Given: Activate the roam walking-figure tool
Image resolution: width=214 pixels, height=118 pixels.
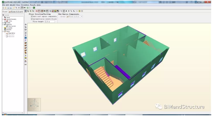Looking at the screenshot, I should click(x=66, y=11).
